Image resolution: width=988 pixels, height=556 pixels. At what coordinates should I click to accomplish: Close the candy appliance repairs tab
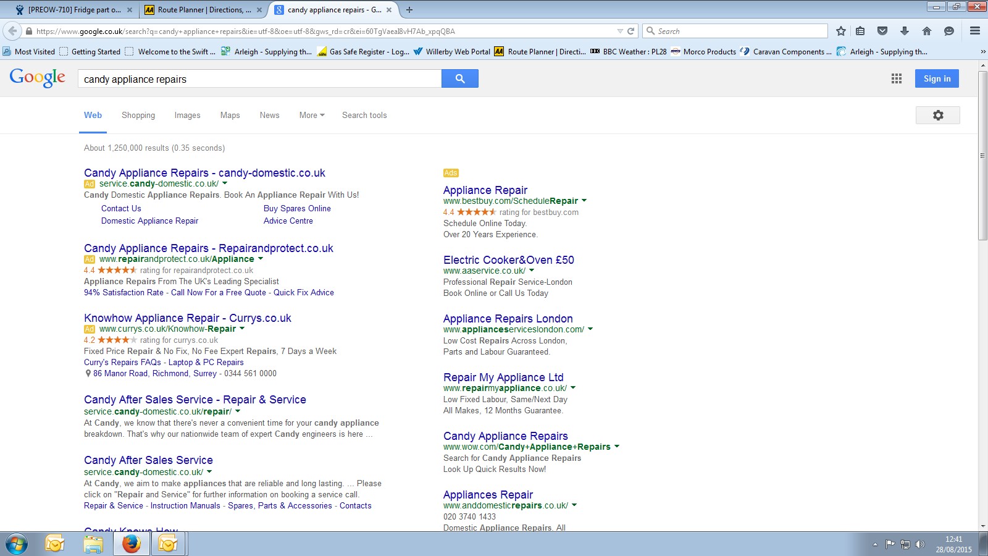390,10
